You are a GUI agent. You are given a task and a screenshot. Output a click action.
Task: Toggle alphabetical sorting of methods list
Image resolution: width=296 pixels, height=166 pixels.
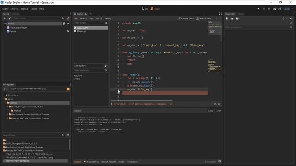pos(106,65)
